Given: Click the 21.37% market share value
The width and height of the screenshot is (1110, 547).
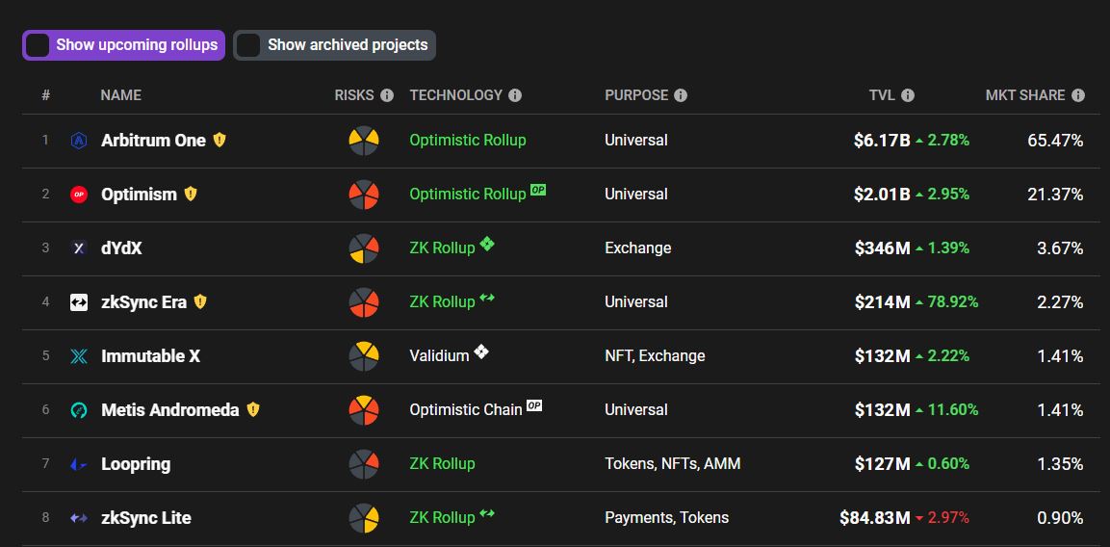Looking at the screenshot, I should 1055,195.
